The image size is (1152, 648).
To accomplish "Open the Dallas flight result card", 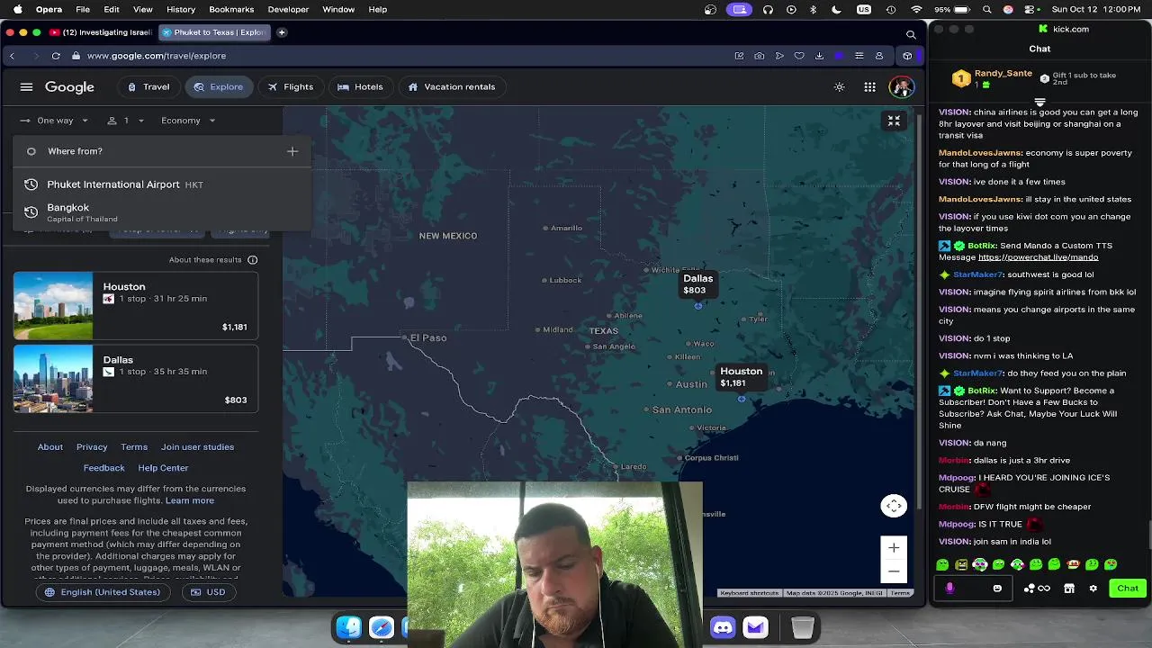I will (136, 379).
